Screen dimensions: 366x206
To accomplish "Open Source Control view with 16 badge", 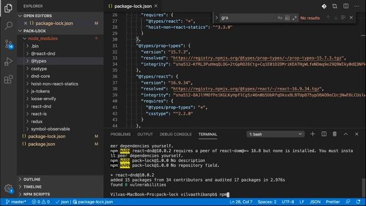I will pos(9,43).
